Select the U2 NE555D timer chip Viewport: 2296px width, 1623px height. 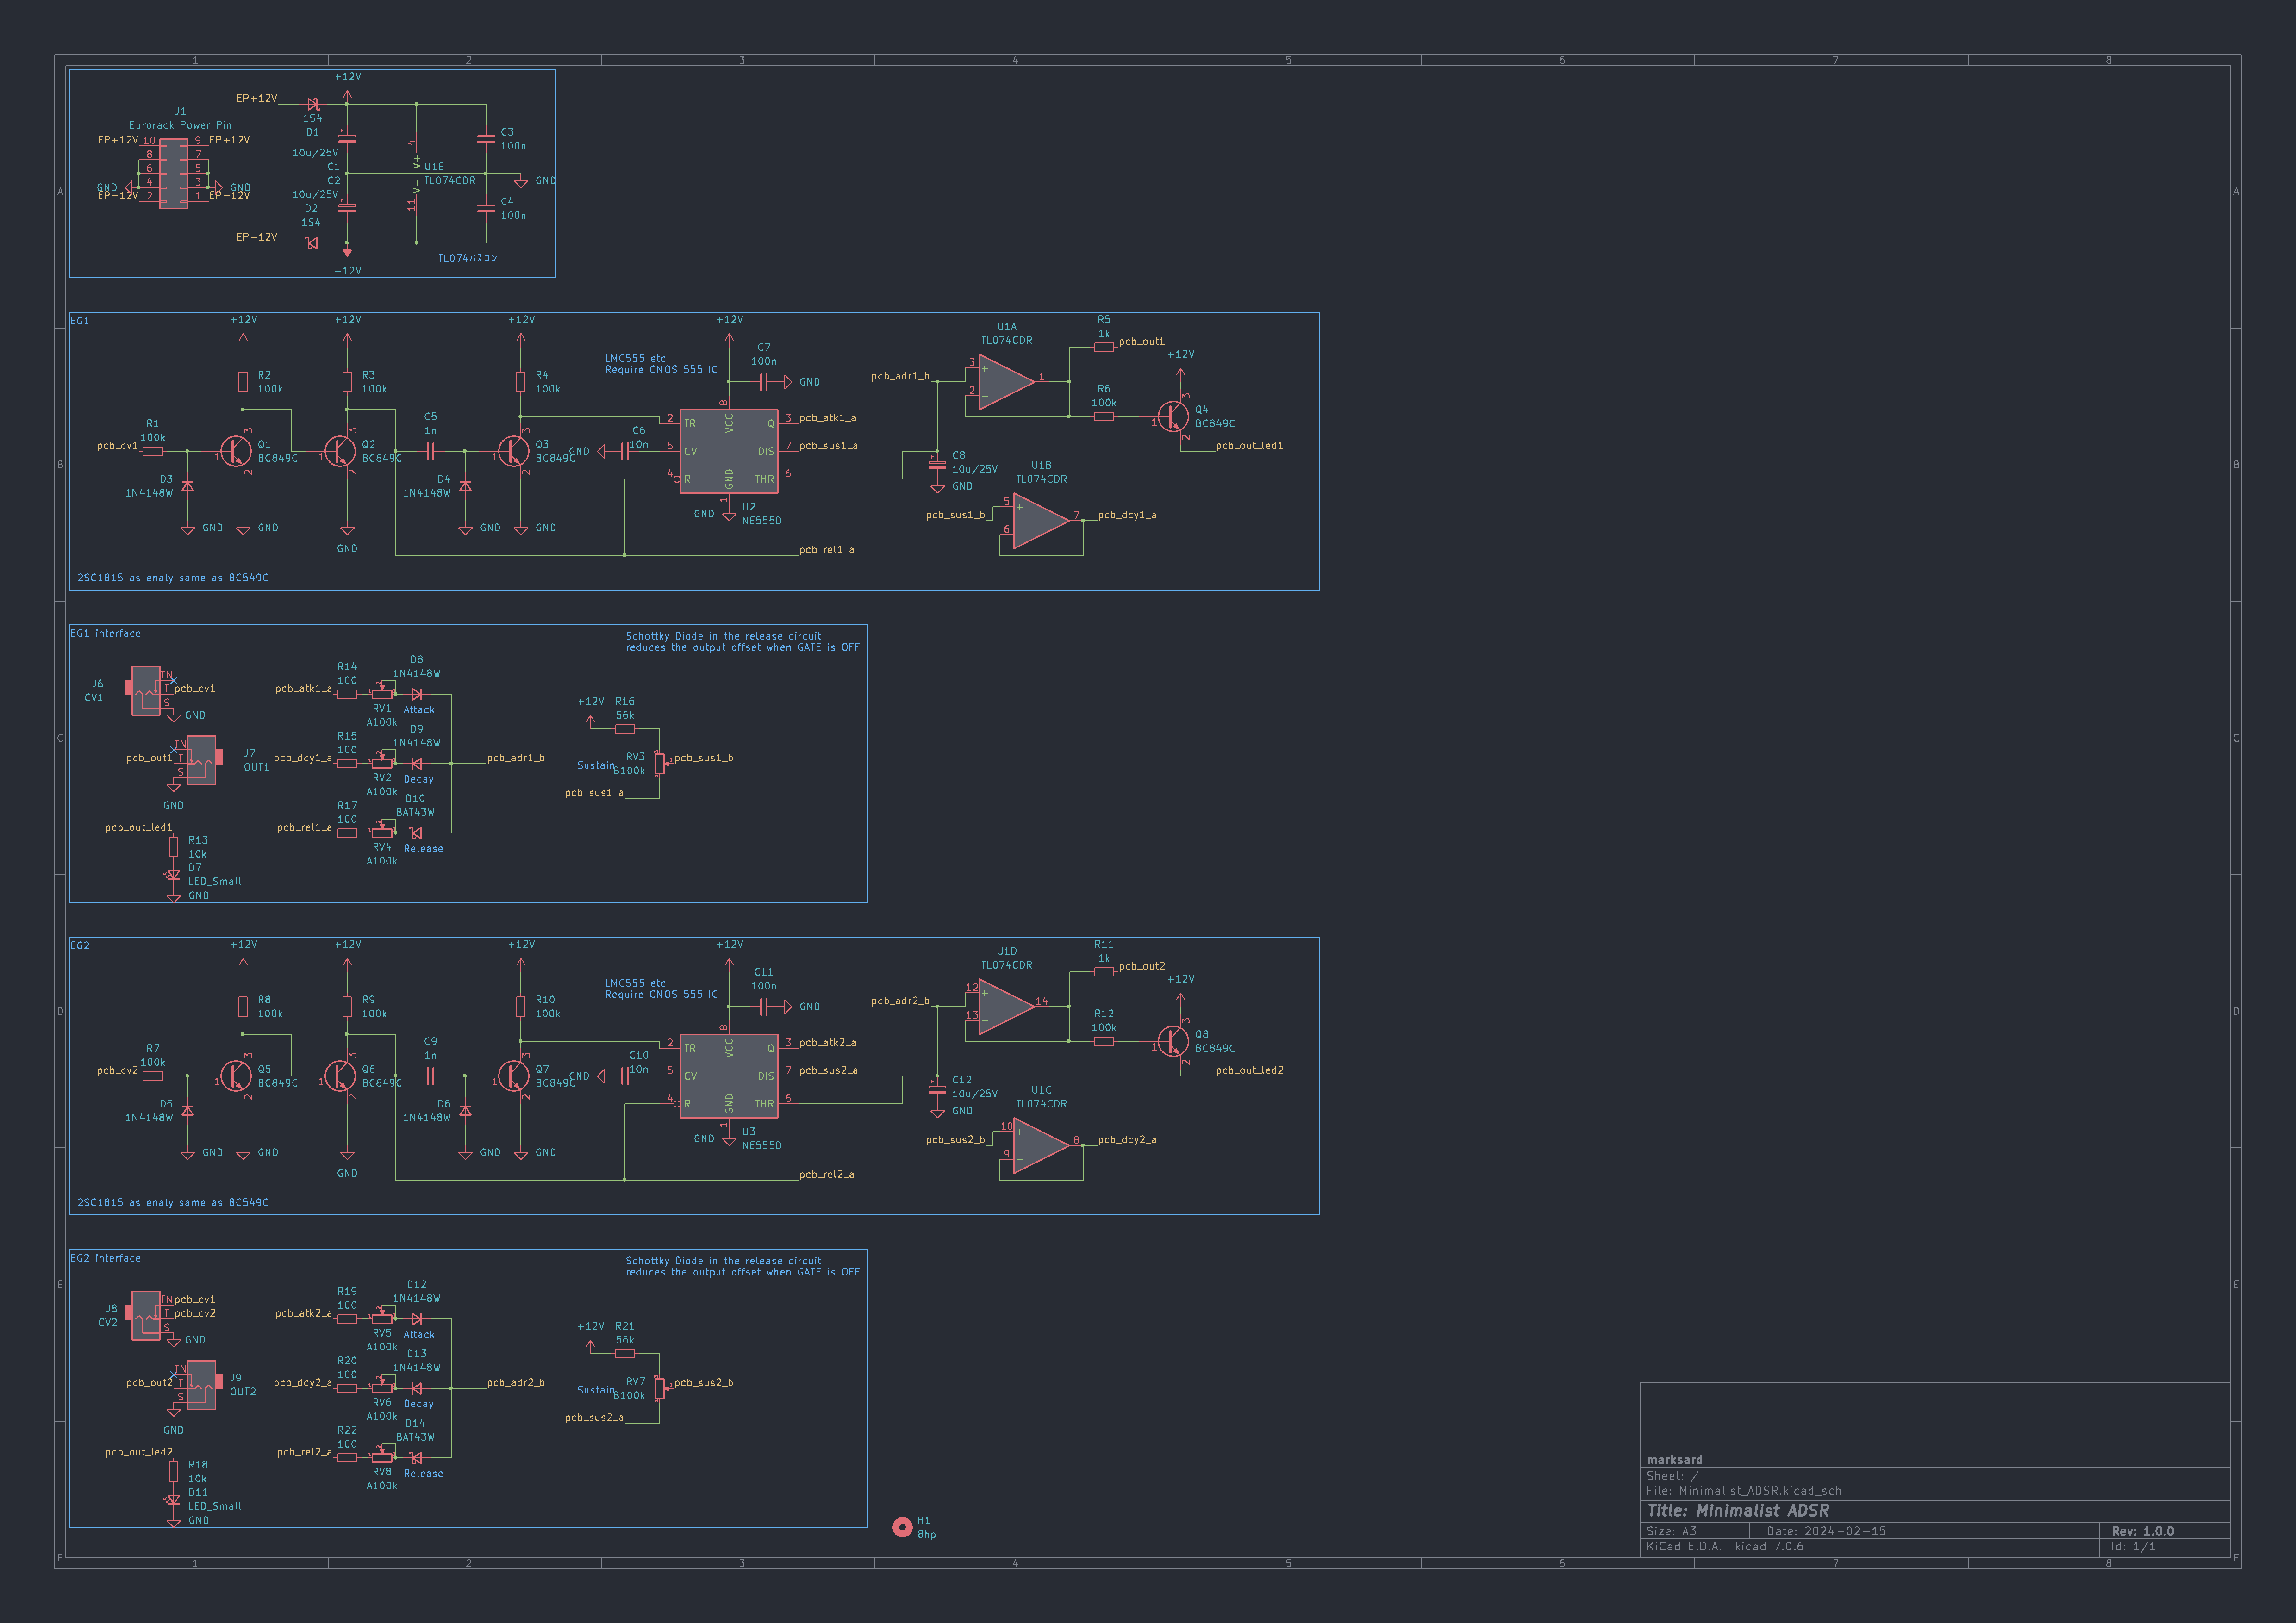coord(729,451)
